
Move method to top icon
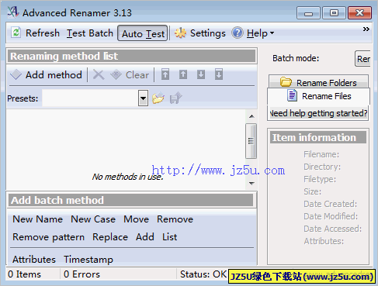pos(165,74)
